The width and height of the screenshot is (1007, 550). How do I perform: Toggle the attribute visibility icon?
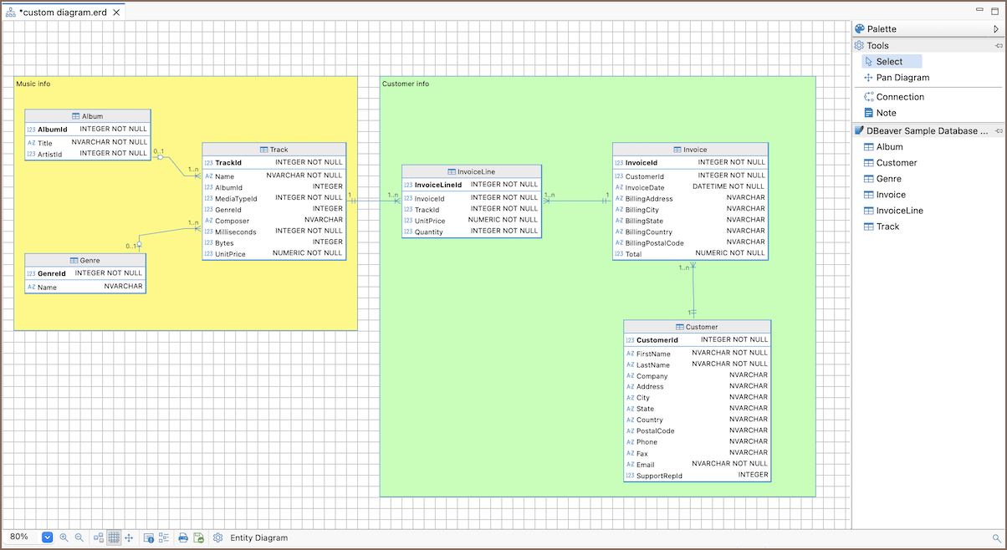pyautogui.click(x=149, y=537)
